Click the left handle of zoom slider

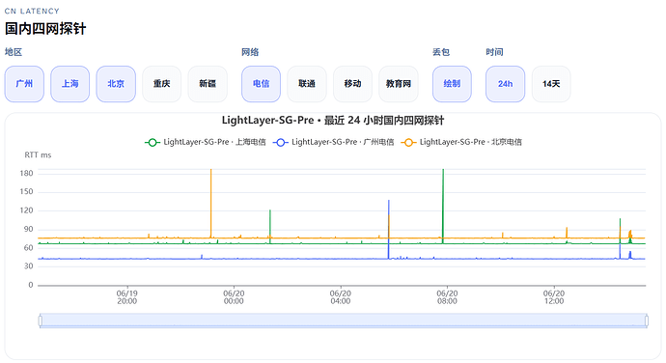pos(41,321)
